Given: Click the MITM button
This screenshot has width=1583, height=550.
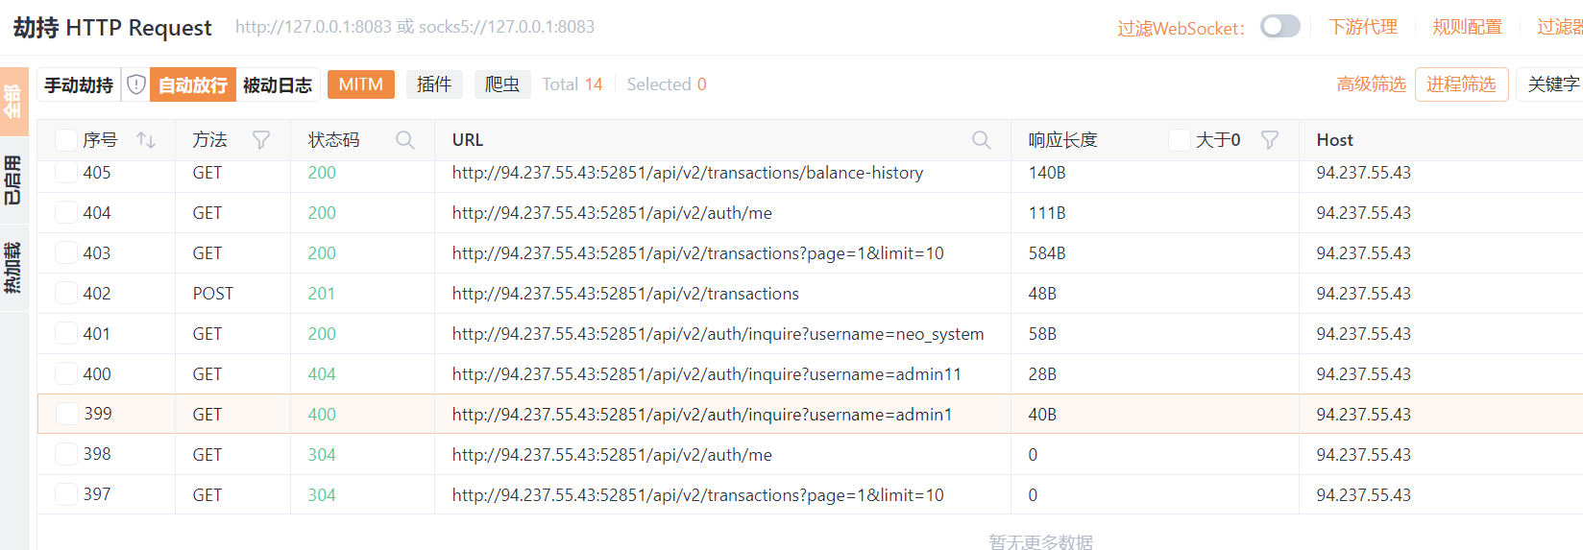Looking at the screenshot, I should click(361, 84).
